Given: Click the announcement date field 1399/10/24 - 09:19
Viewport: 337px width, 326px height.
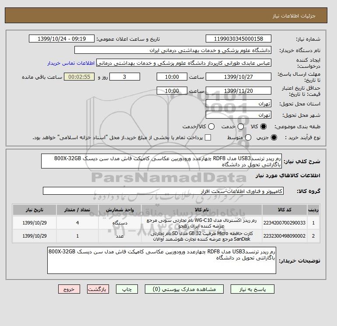Looking at the screenshot, I should [62, 39].
